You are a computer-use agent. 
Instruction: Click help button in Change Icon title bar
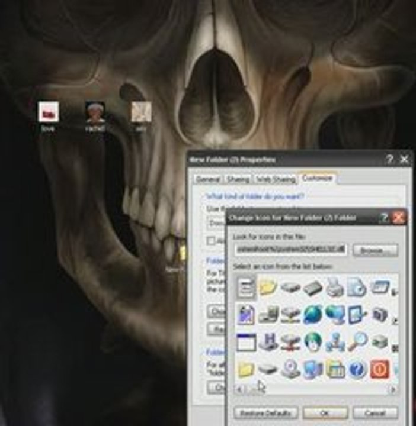click(x=383, y=218)
